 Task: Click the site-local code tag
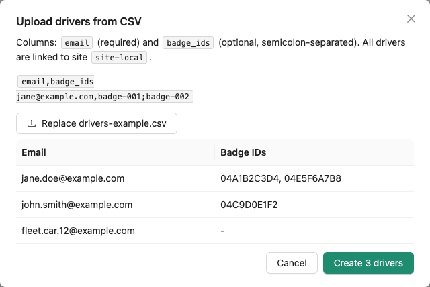click(120, 58)
